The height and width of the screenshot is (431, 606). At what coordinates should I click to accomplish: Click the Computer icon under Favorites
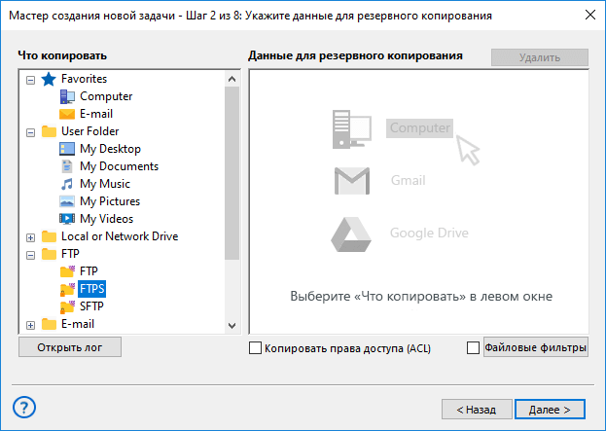click(x=67, y=96)
